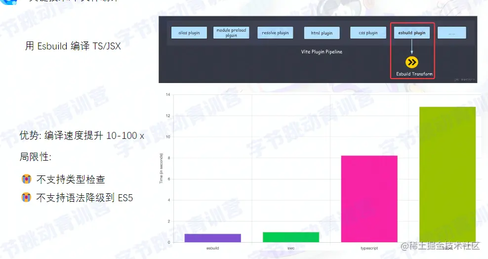
Task: Click the crying emoji beside 不支持语法降级到 ES5
Action: tap(27, 197)
